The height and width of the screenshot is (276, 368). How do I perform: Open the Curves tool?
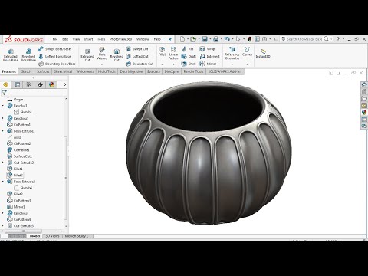click(247, 51)
